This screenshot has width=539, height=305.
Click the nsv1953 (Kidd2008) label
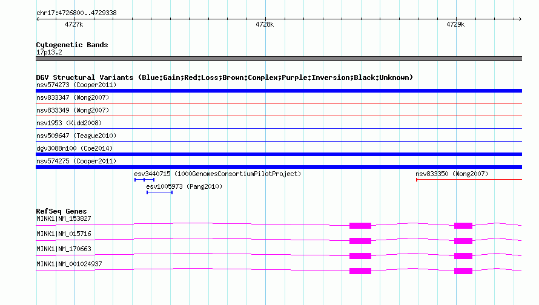coord(69,123)
